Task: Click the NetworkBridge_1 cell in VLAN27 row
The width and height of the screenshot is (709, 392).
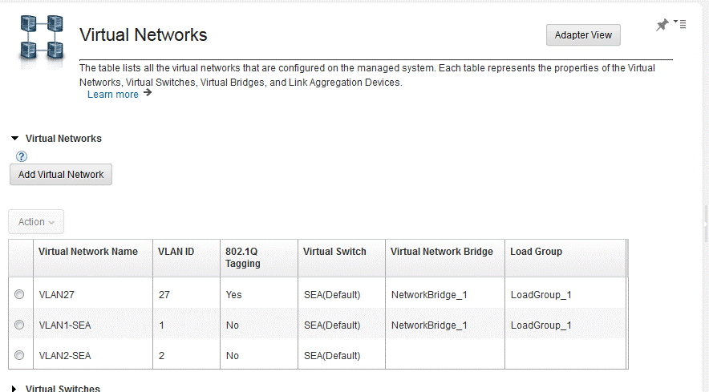Action: tap(429, 295)
